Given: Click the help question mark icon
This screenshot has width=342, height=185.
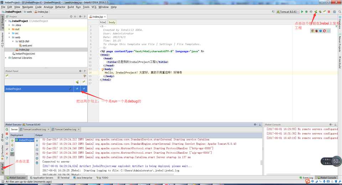Looking at the screenshot, I should point(7,158).
